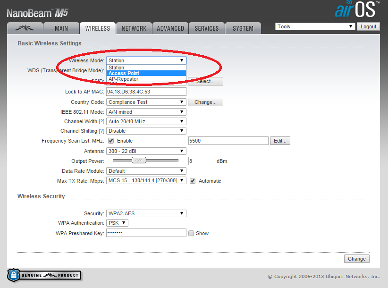Screen dimensions: 388x288
Task: Expand the Security dropdown showing WPA2-AES
Action: click(x=146, y=213)
